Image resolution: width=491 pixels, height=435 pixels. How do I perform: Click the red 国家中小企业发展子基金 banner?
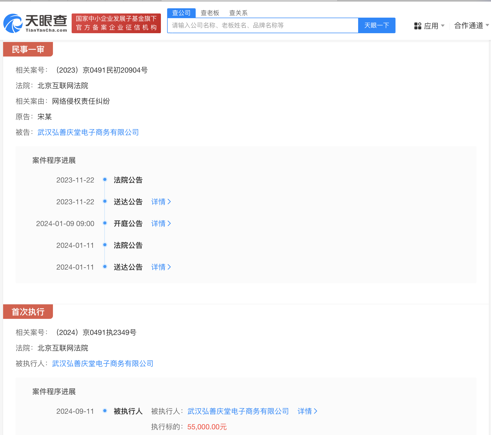point(116,23)
